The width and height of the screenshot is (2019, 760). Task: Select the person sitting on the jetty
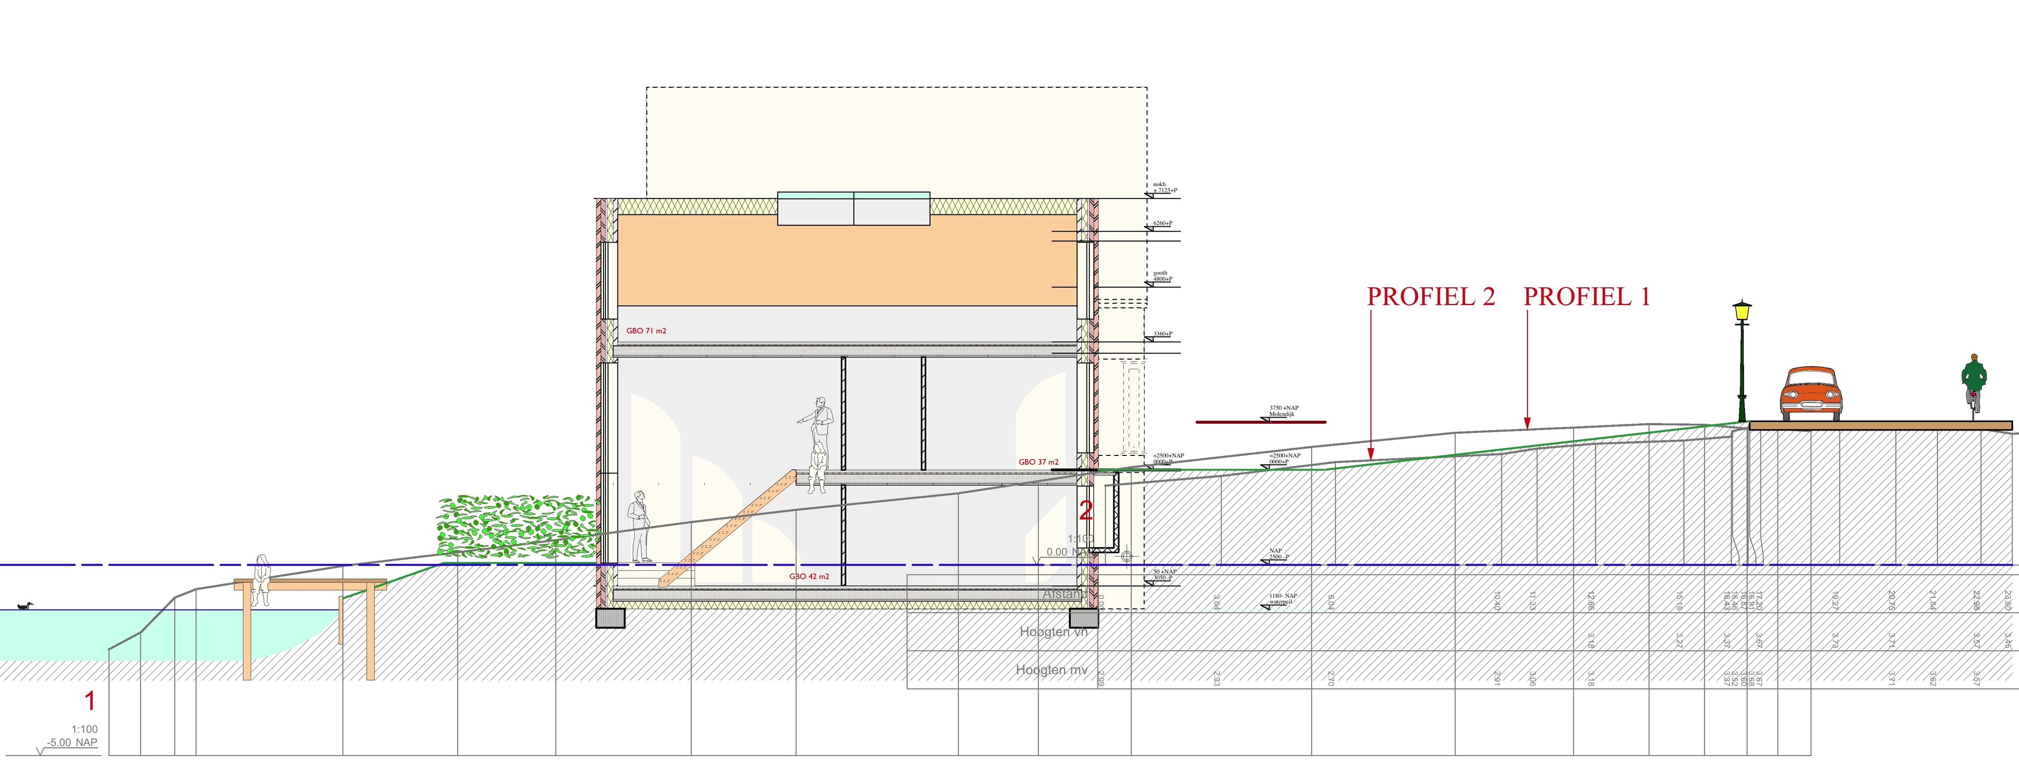(x=261, y=580)
